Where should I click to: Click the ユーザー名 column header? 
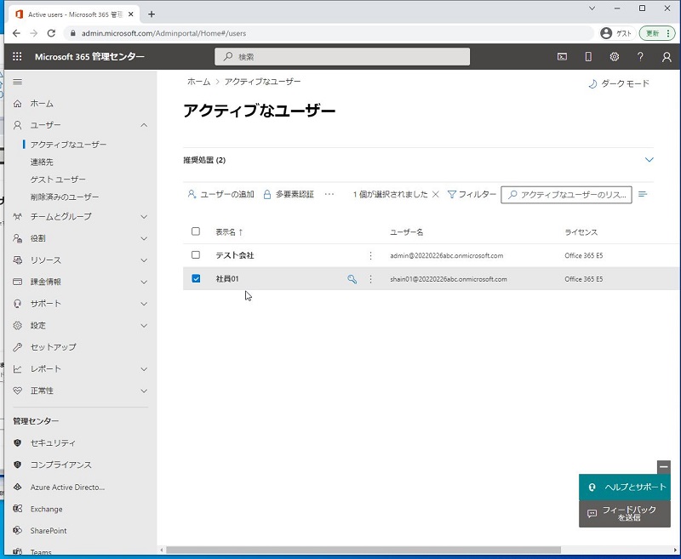pyautogui.click(x=407, y=232)
